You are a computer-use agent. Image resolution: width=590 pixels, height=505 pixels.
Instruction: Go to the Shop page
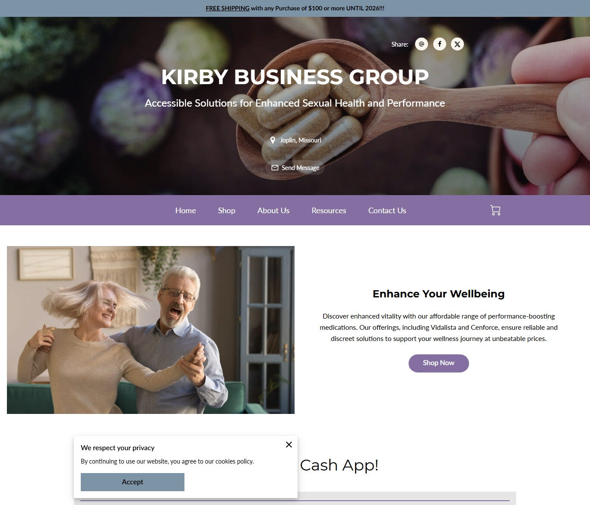point(227,211)
